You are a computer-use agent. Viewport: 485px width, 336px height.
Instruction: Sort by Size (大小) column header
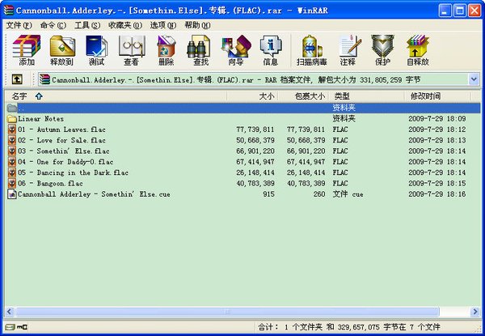click(x=252, y=96)
